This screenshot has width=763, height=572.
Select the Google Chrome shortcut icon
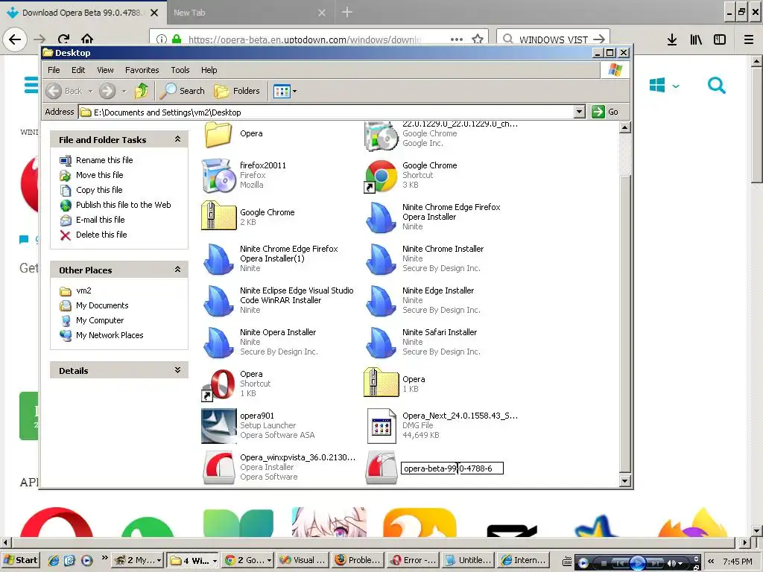(381, 176)
